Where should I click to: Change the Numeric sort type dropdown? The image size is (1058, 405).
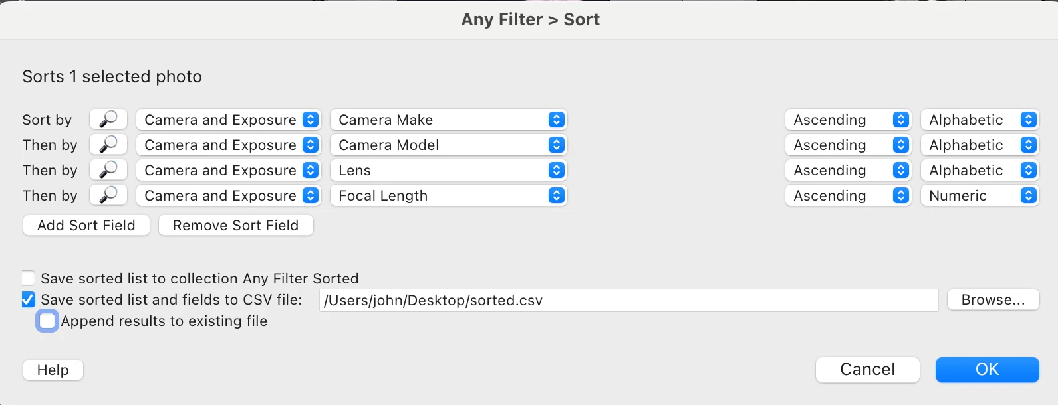(x=980, y=195)
